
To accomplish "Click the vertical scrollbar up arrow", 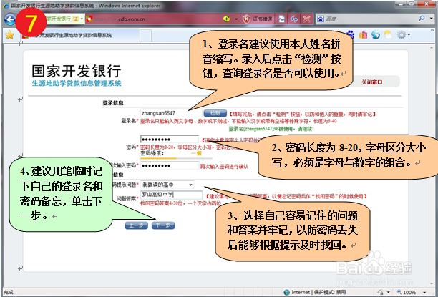I will point(432,47).
